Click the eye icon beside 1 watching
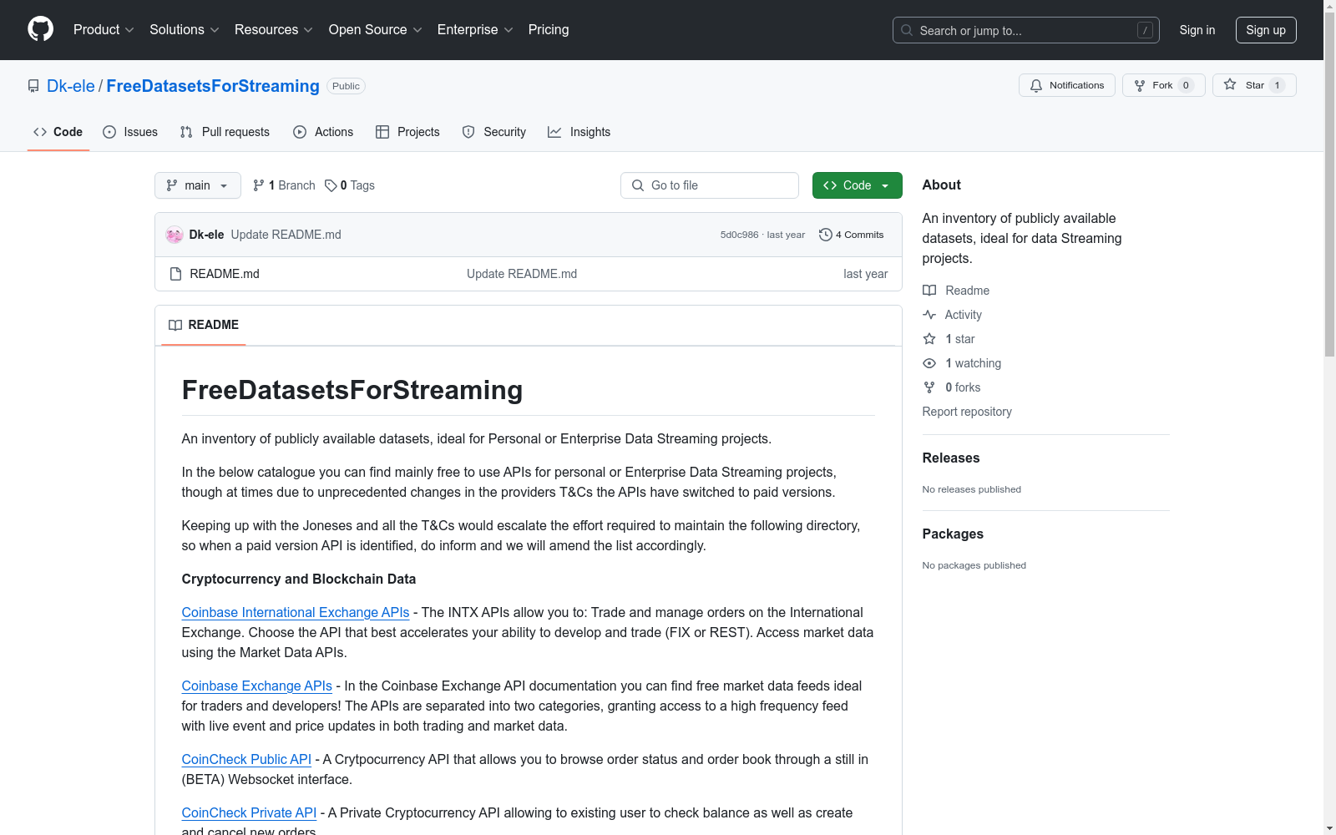The width and height of the screenshot is (1336, 835). click(x=929, y=363)
